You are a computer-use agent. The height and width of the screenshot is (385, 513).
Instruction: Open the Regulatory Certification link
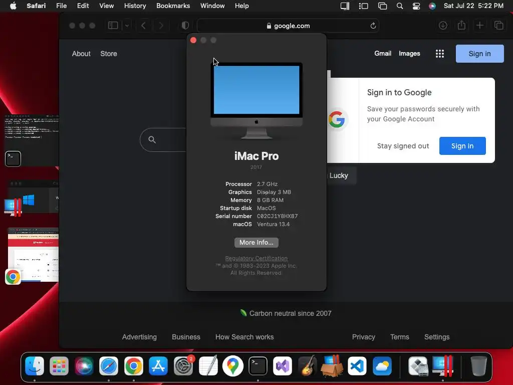(x=256, y=258)
